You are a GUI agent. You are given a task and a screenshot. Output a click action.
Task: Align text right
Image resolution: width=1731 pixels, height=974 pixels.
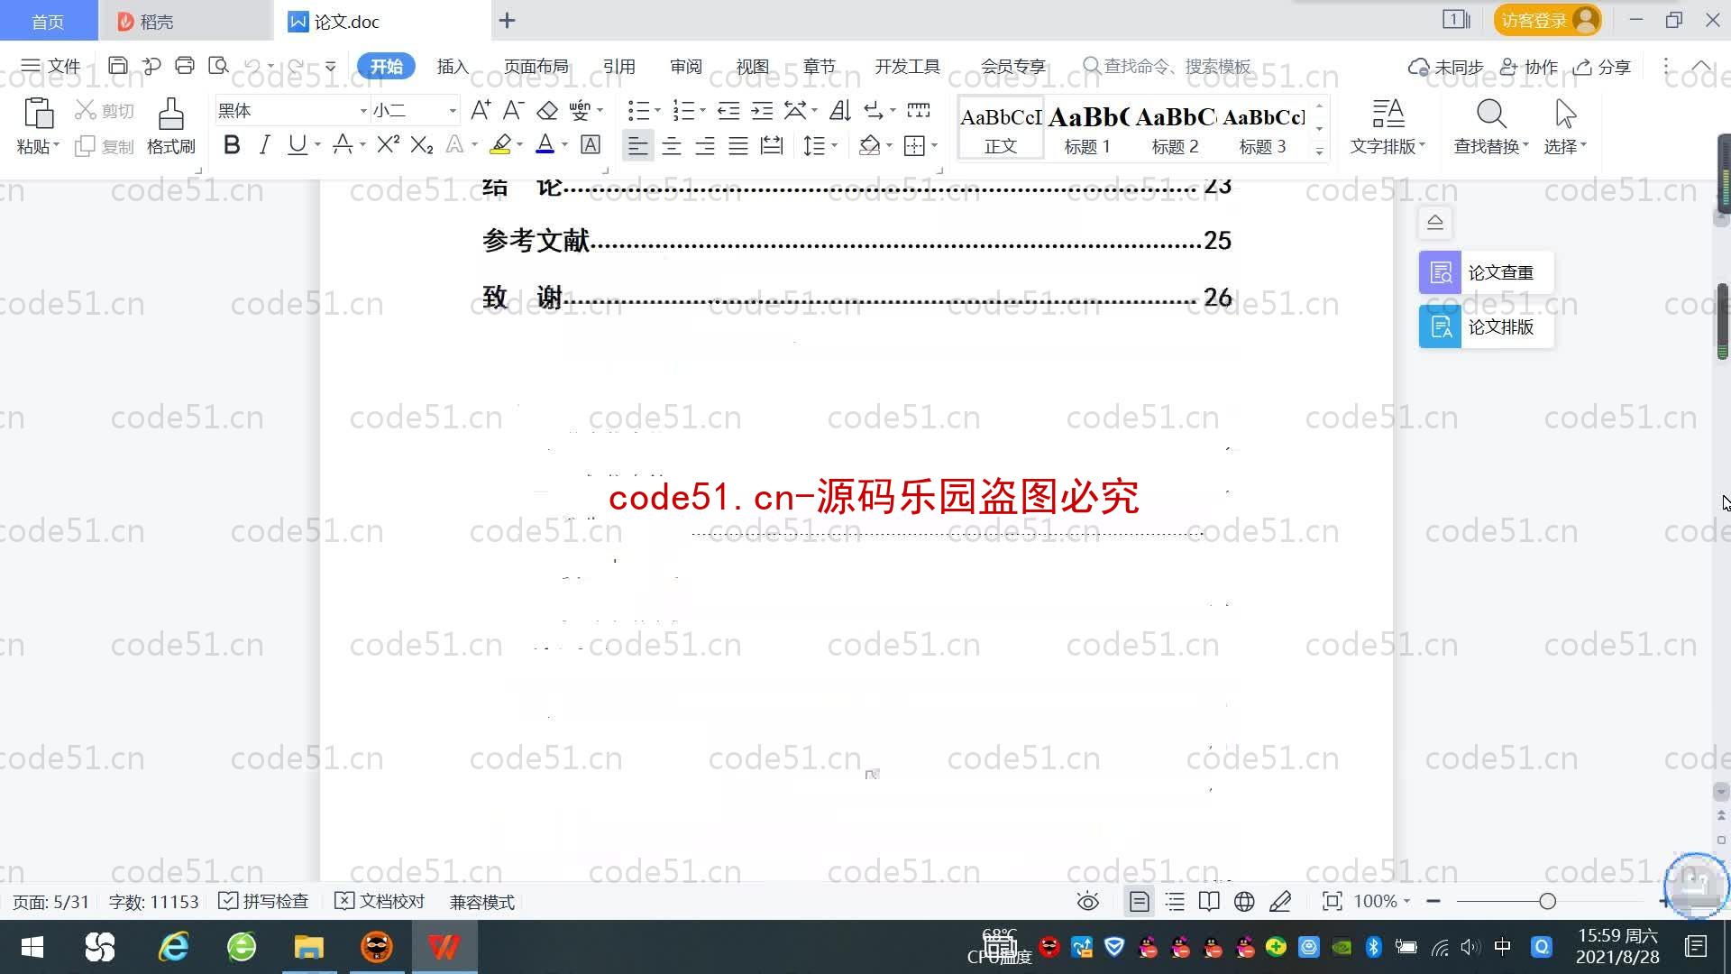tap(704, 145)
